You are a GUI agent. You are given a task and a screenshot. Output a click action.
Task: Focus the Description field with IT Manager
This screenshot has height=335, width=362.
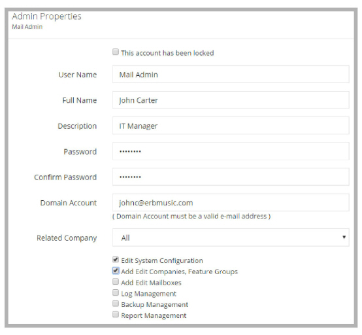(231, 126)
